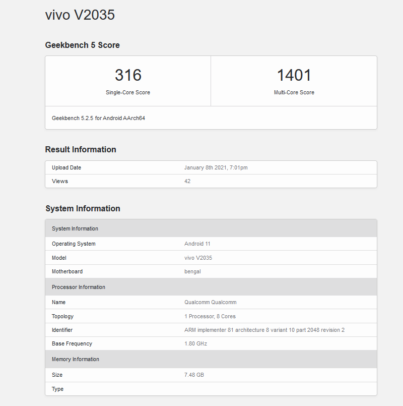This screenshot has height=406, width=403.
Task: Select the memory 'Size' row label
Action: pos(57,375)
